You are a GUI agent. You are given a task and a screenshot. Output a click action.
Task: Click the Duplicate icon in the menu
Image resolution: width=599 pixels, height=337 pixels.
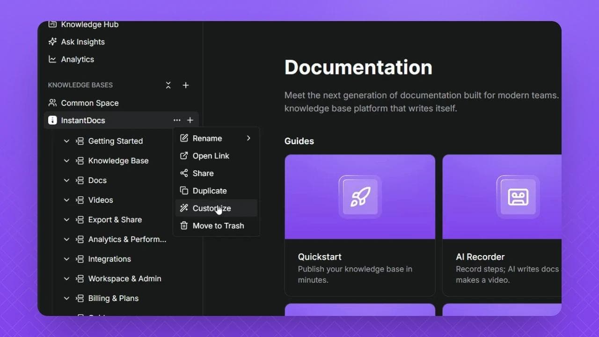(x=183, y=190)
